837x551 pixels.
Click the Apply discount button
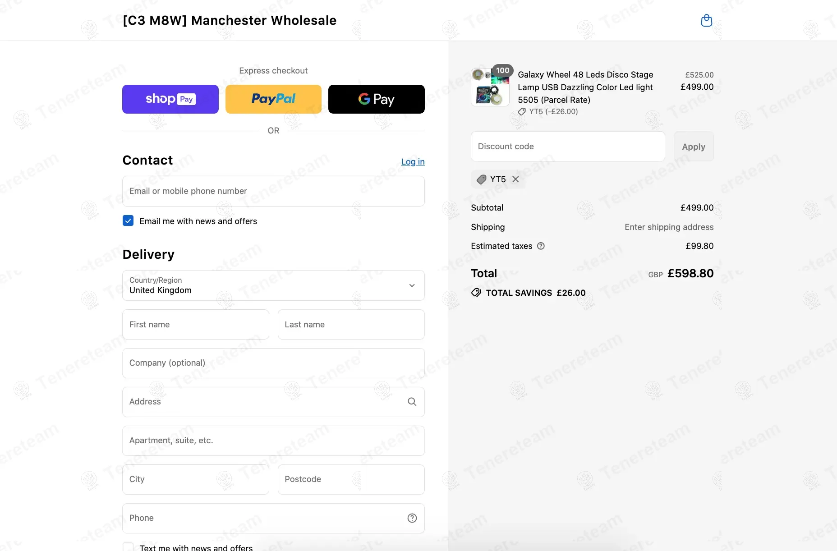[694, 147]
